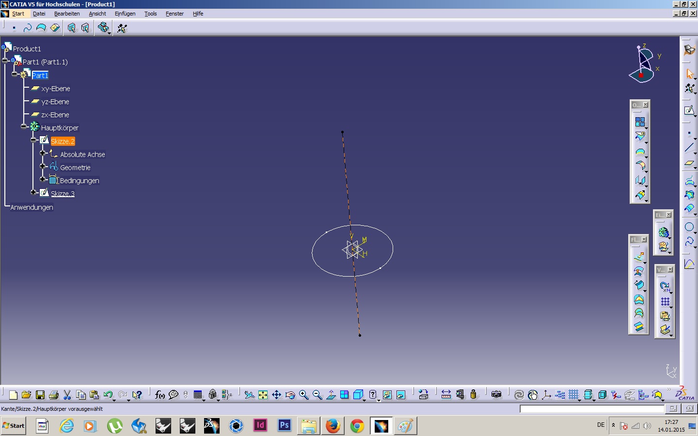Open Photoshop from the taskbar
Viewport: 698px width, 436px height.
pyautogui.click(x=285, y=426)
